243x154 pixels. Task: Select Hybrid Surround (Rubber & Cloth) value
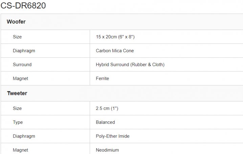point(130,65)
